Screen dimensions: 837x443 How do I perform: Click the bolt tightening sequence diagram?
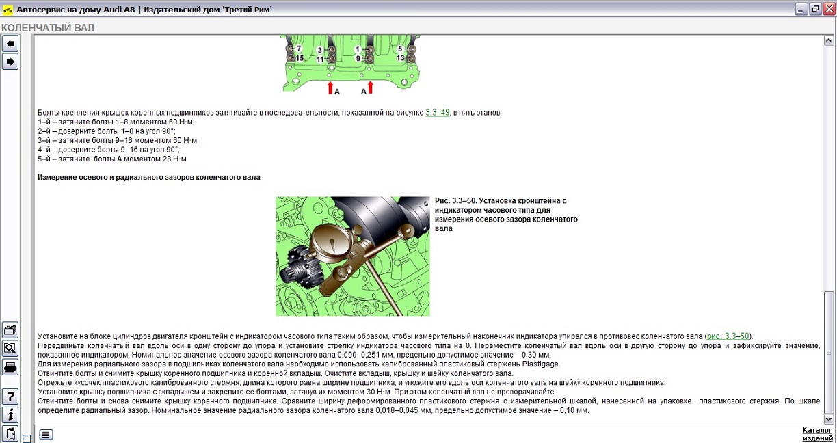pos(349,66)
